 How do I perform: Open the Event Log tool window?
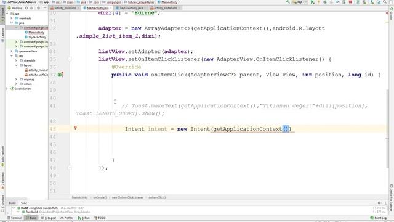pos(379,218)
